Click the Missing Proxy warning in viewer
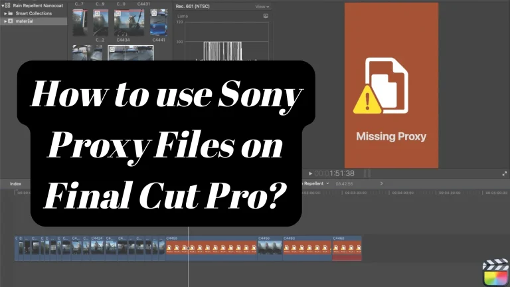This screenshot has height=287, width=510. (x=391, y=85)
